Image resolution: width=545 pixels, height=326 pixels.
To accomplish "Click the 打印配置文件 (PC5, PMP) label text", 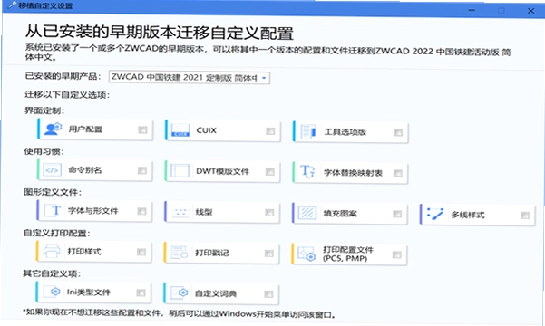I will (x=348, y=254).
